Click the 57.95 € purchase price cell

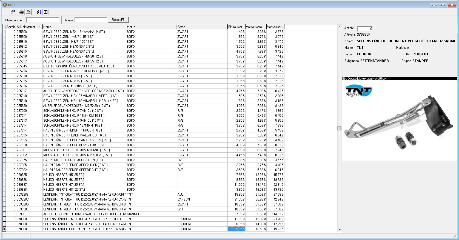(236, 214)
